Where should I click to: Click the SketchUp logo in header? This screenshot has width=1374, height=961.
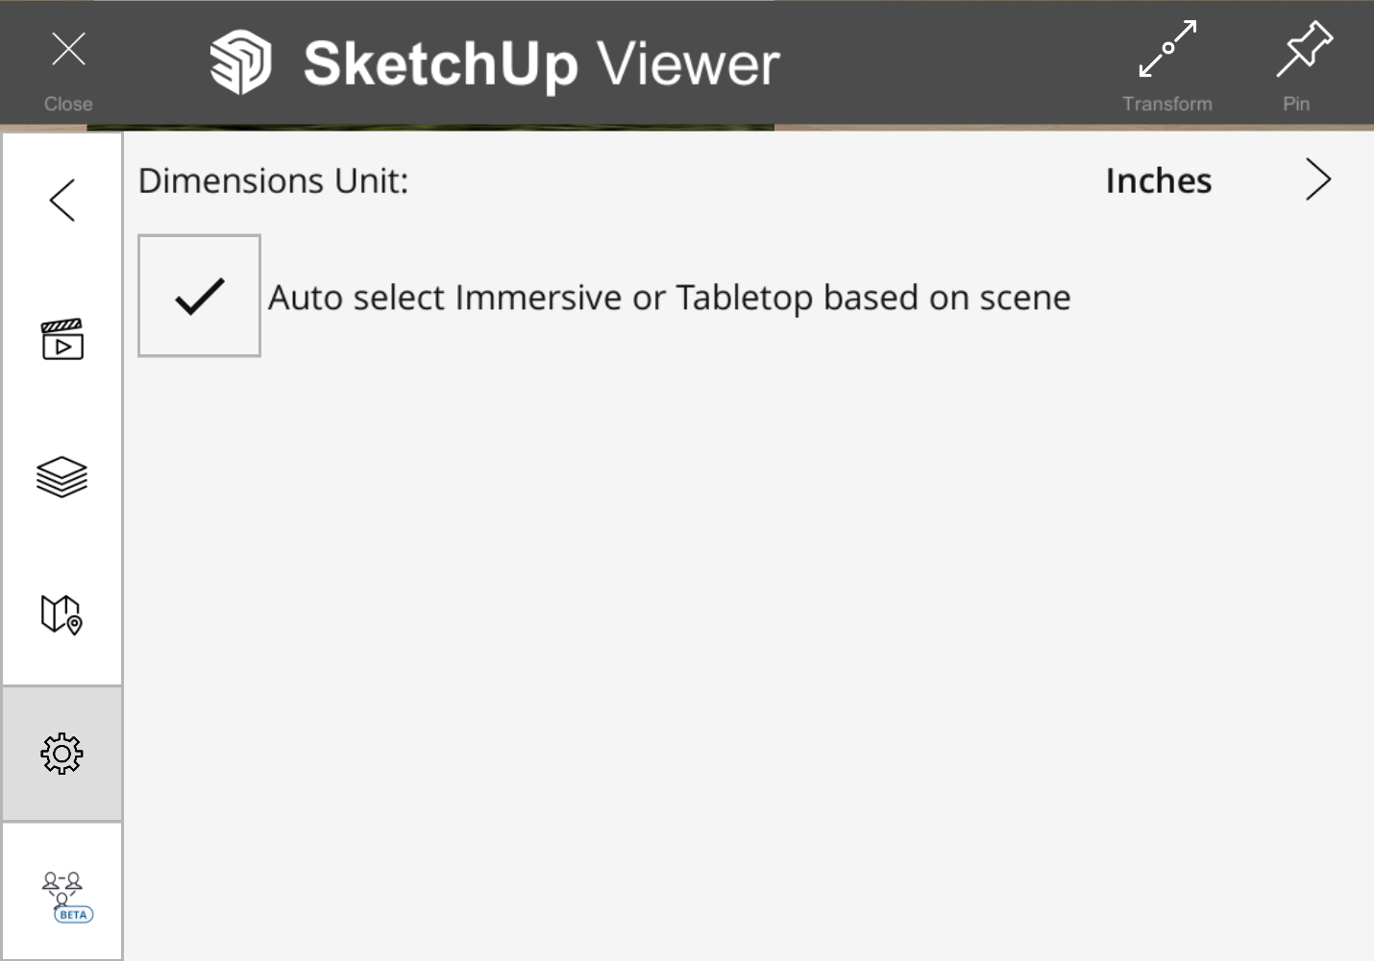coord(240,63)
